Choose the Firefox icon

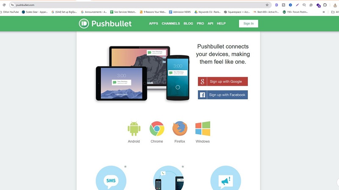[x=180, y=129]
